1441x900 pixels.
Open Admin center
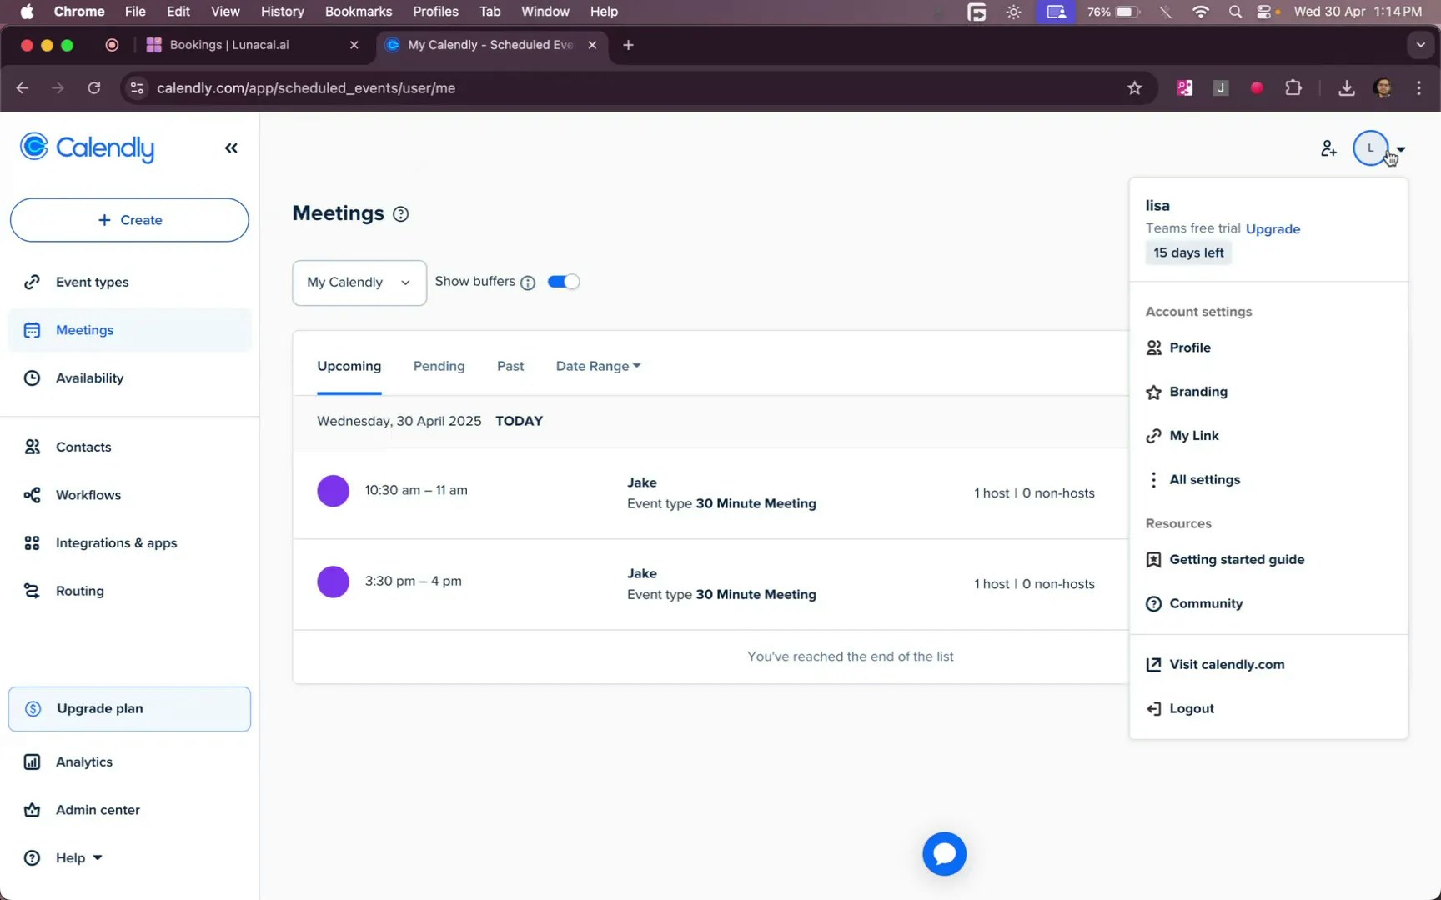coord(129,810)
